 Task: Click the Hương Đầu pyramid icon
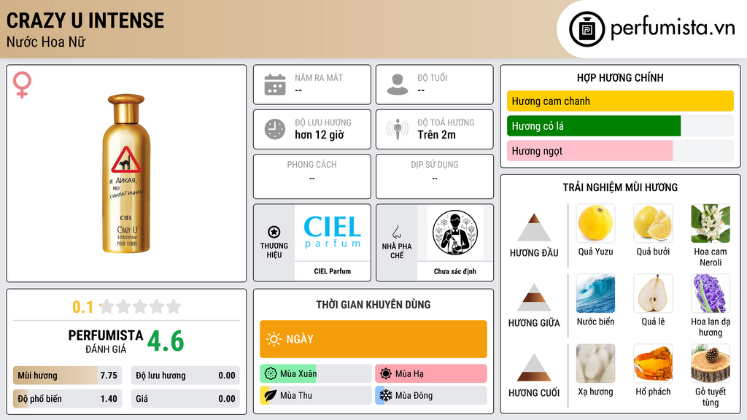tap(534, 227)
